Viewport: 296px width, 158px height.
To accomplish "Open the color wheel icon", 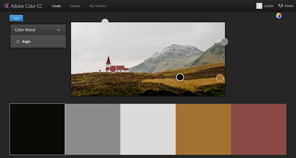I will 279,16.
